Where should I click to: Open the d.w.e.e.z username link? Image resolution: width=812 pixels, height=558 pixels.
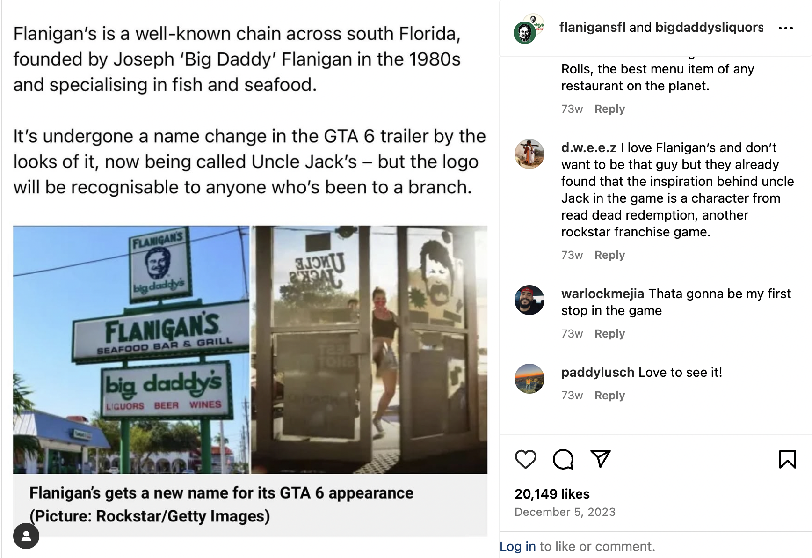click(589, 148)
